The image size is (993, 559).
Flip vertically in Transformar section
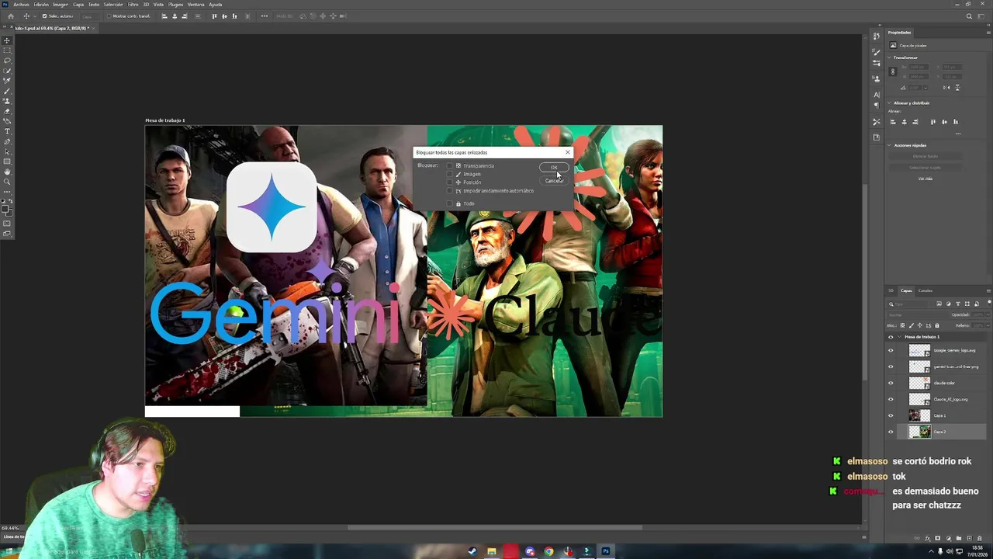(x=957, y=87)
